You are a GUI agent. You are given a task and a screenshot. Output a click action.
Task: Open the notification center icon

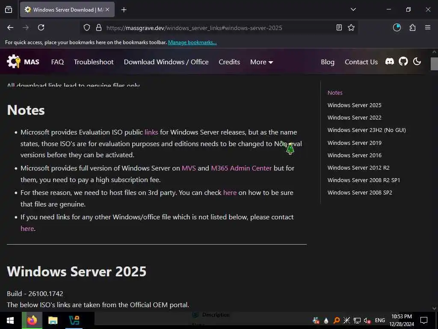coord(424,320)
